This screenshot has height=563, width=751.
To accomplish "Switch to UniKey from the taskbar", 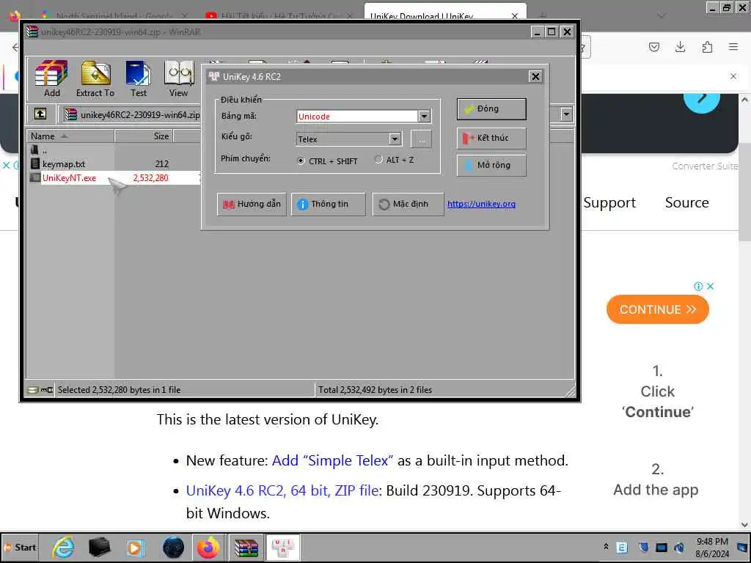I will [x=282, y=548].
